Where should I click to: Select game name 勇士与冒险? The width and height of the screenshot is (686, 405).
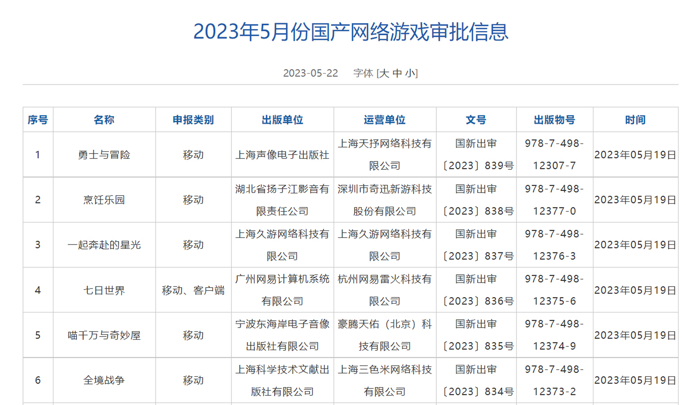(x=104, y=155)
